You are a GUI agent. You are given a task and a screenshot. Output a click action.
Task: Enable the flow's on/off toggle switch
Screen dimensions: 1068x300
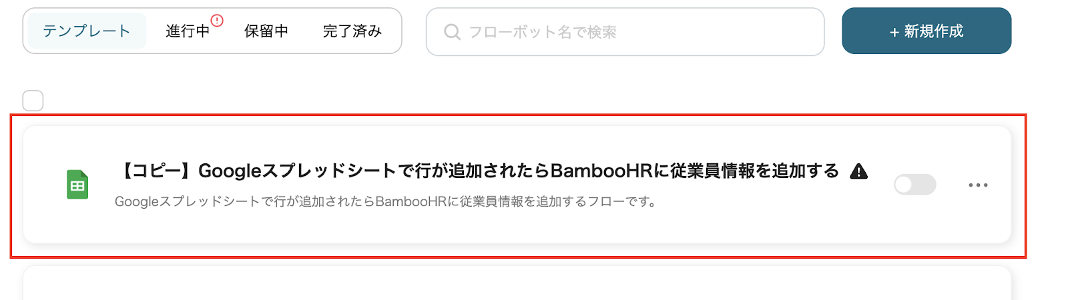pos(914,185)
